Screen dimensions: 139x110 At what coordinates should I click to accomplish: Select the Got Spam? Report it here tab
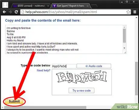coord(70,6)
